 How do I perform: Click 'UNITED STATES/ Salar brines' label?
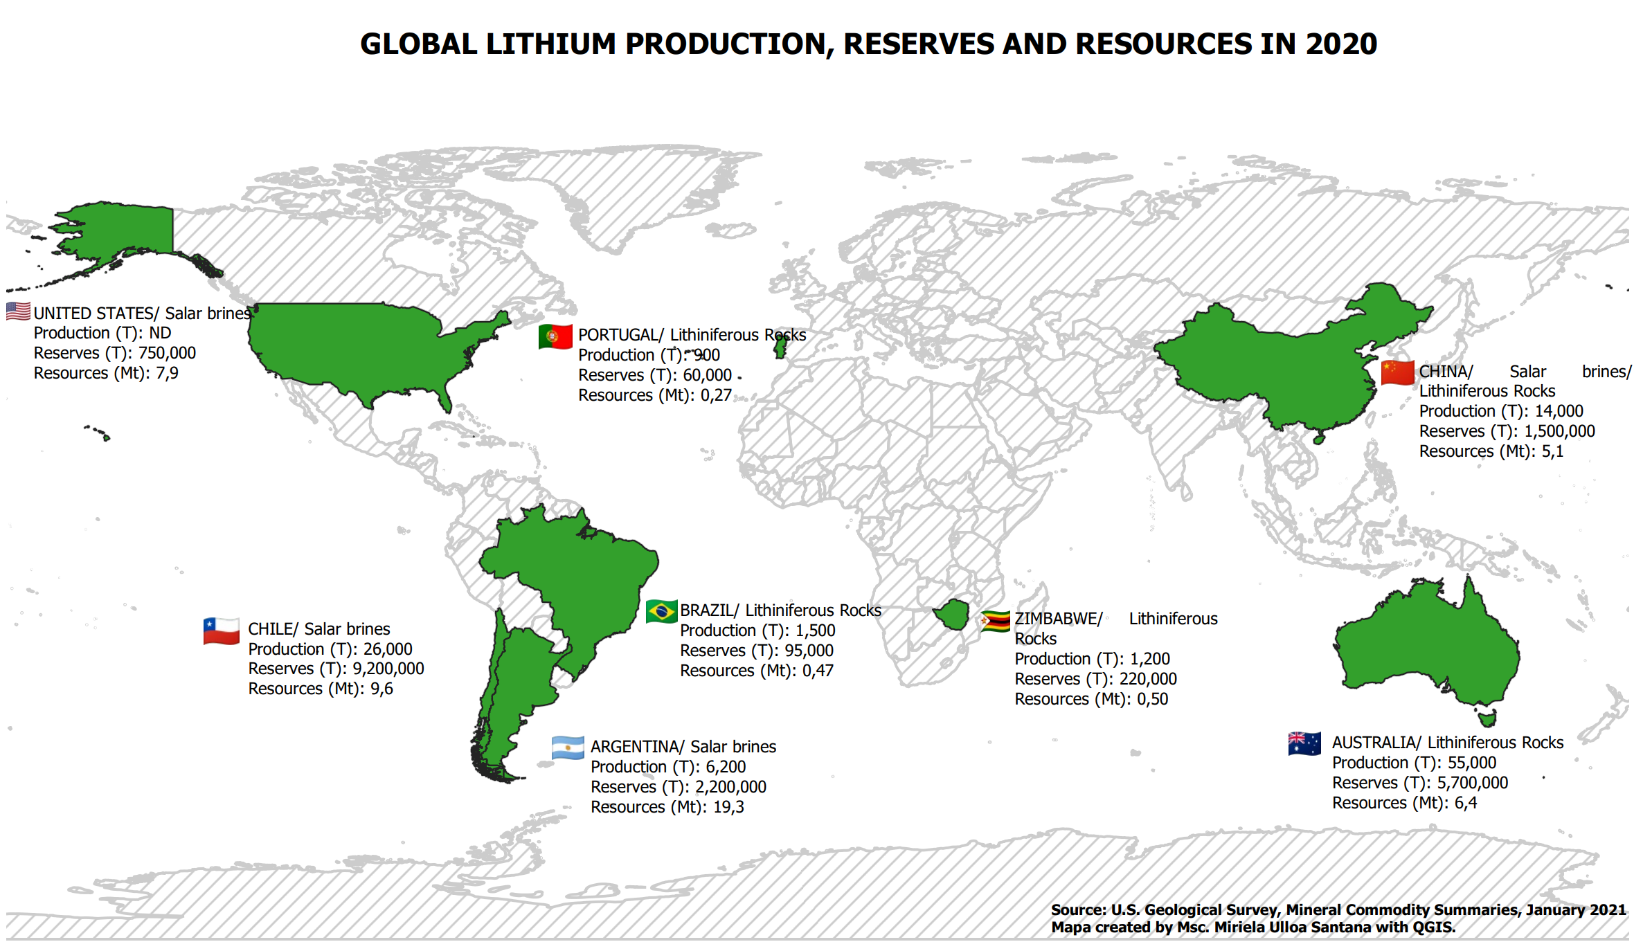coord(142,314)
